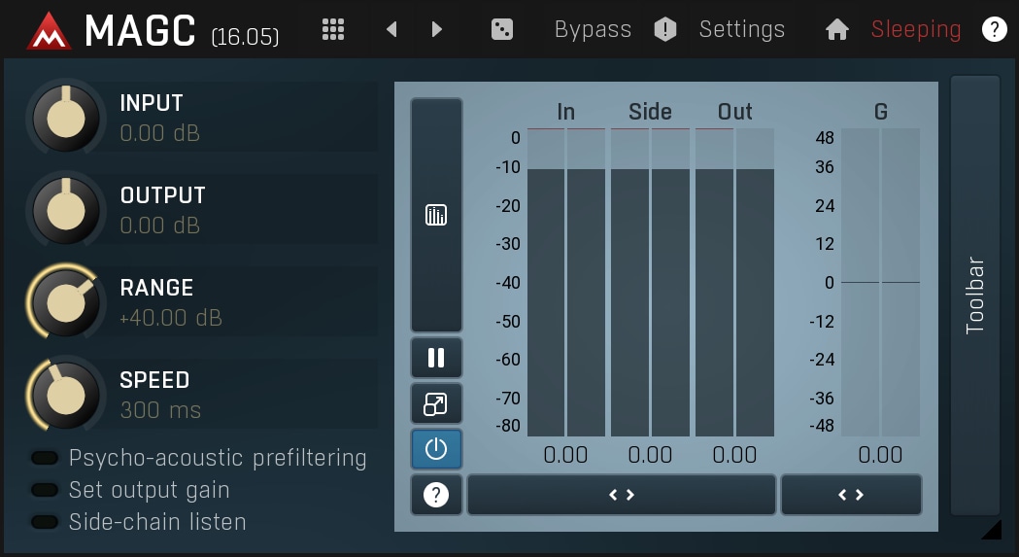Click the INPUT gain knob
The height and width of the screenshot is (557, 1019).
(x=66, y=118)
